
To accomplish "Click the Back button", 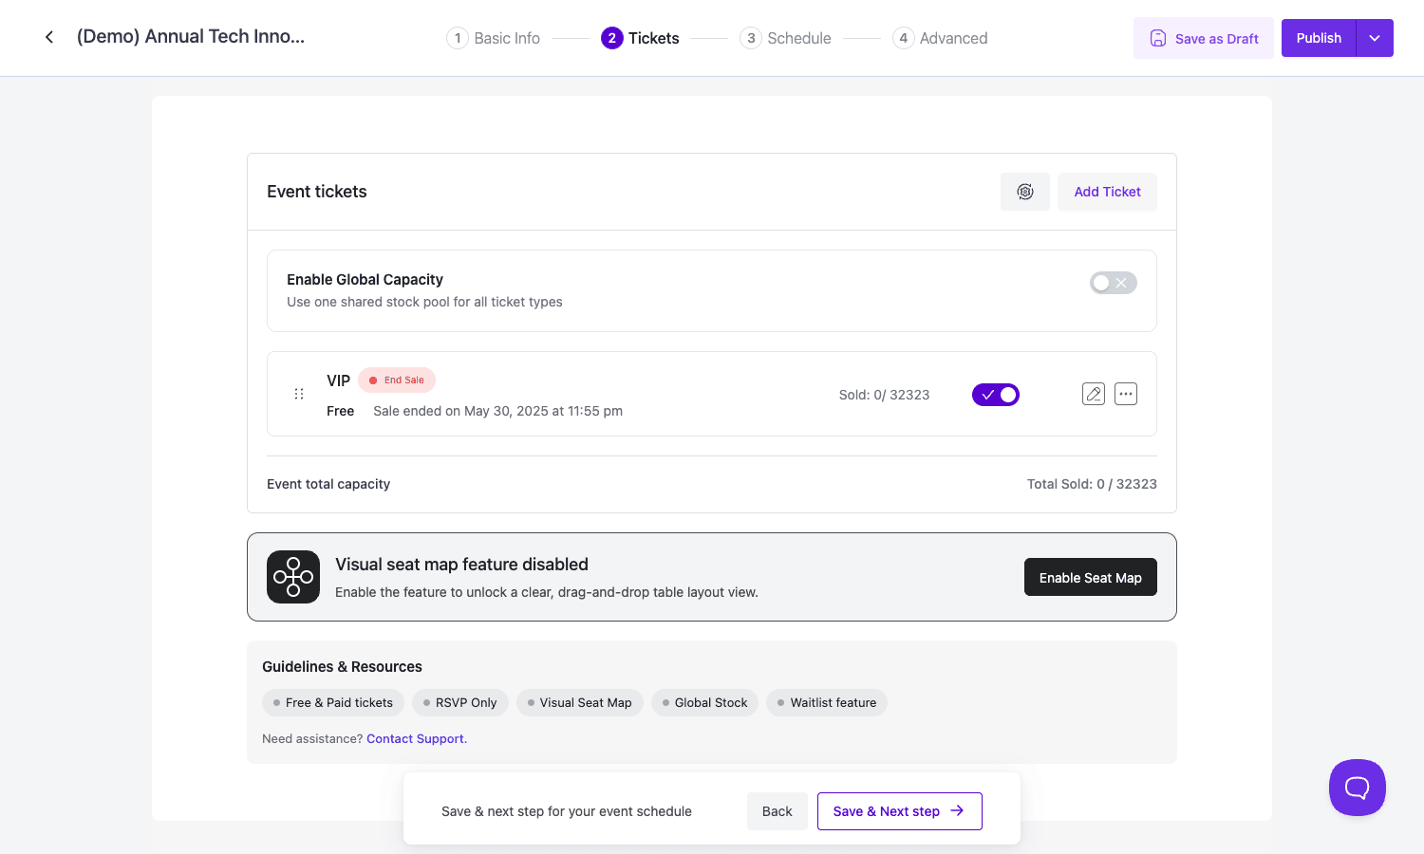I will (777, 811).
